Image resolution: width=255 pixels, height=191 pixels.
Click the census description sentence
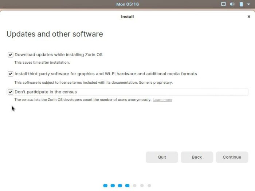pyautogui.click(x=83, y=100)
